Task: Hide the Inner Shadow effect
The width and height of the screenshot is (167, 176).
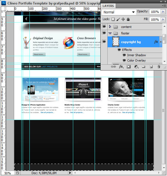Action: [x=124, y=55]
